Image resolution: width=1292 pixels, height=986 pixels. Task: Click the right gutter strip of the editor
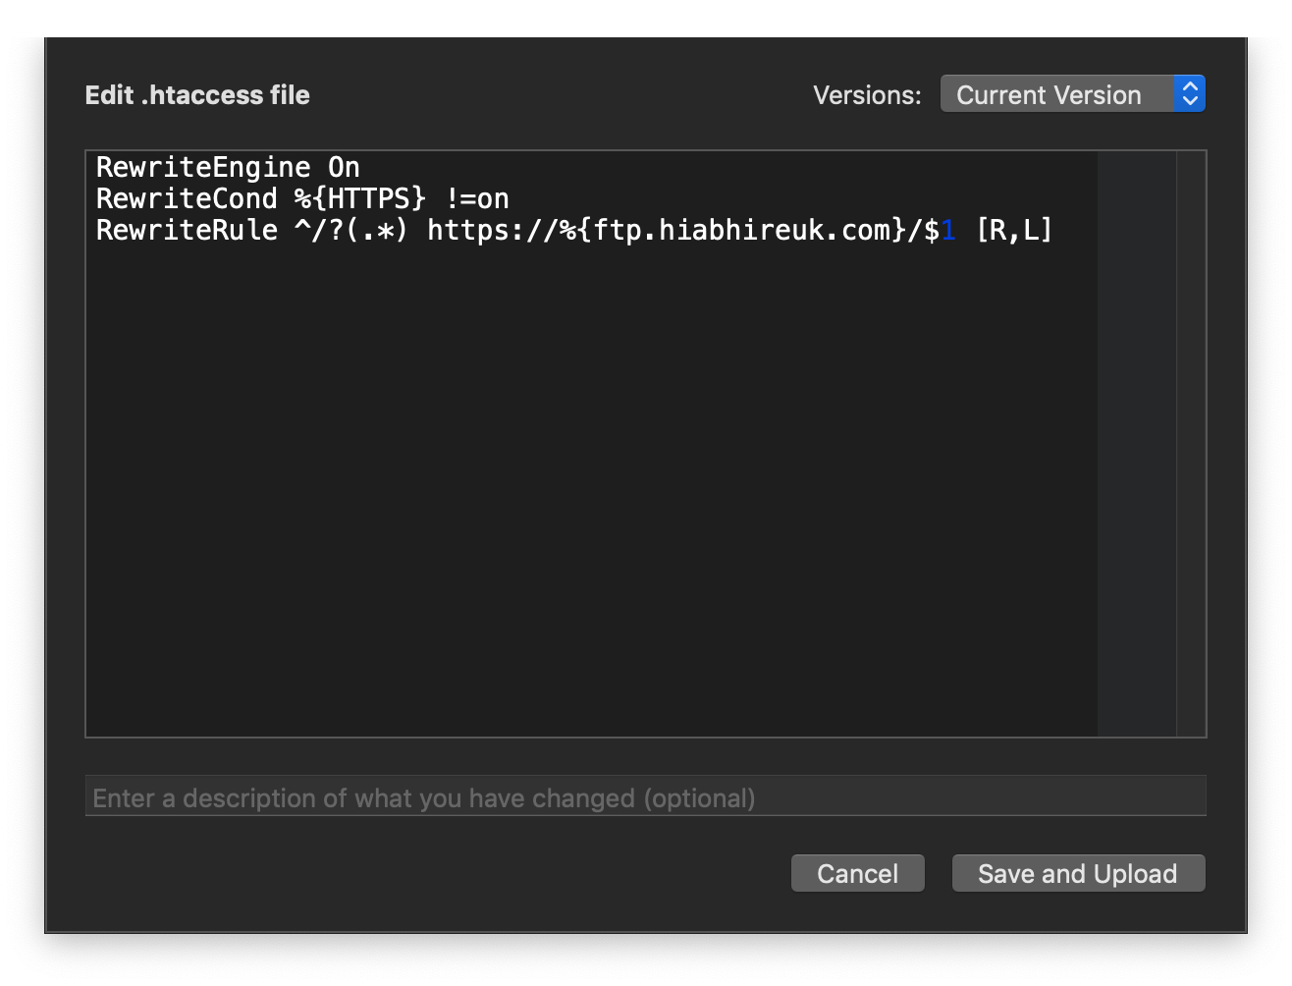pos(1137,443)
